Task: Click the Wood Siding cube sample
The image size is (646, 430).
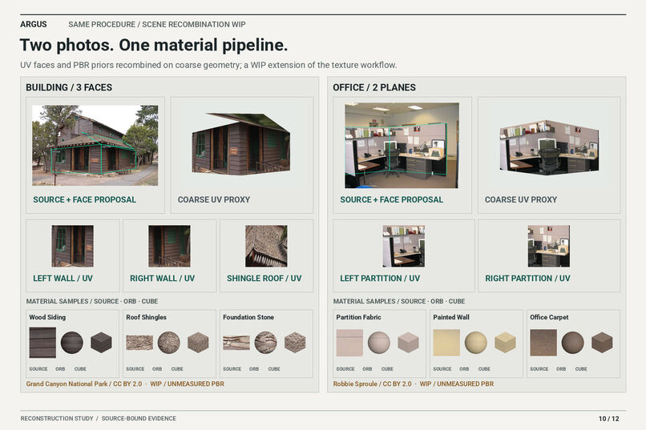Action: [x=101, y=343]
